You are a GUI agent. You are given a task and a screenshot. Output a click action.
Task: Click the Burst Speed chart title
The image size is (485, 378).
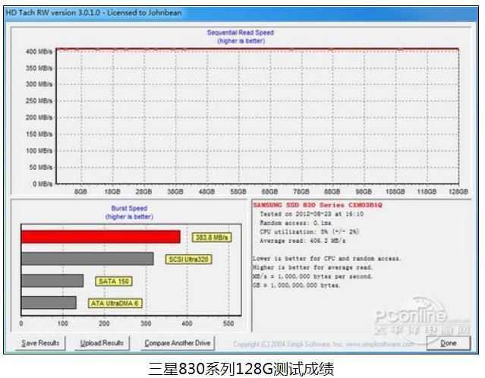(x=129, y=208)
